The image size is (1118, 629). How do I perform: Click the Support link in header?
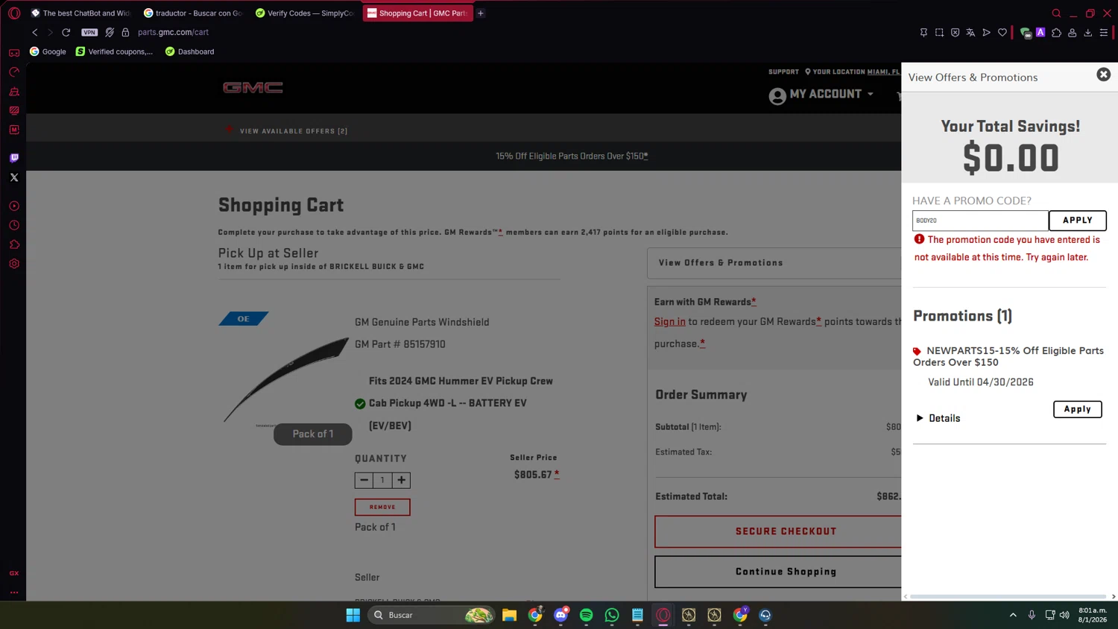click(783, 72)
